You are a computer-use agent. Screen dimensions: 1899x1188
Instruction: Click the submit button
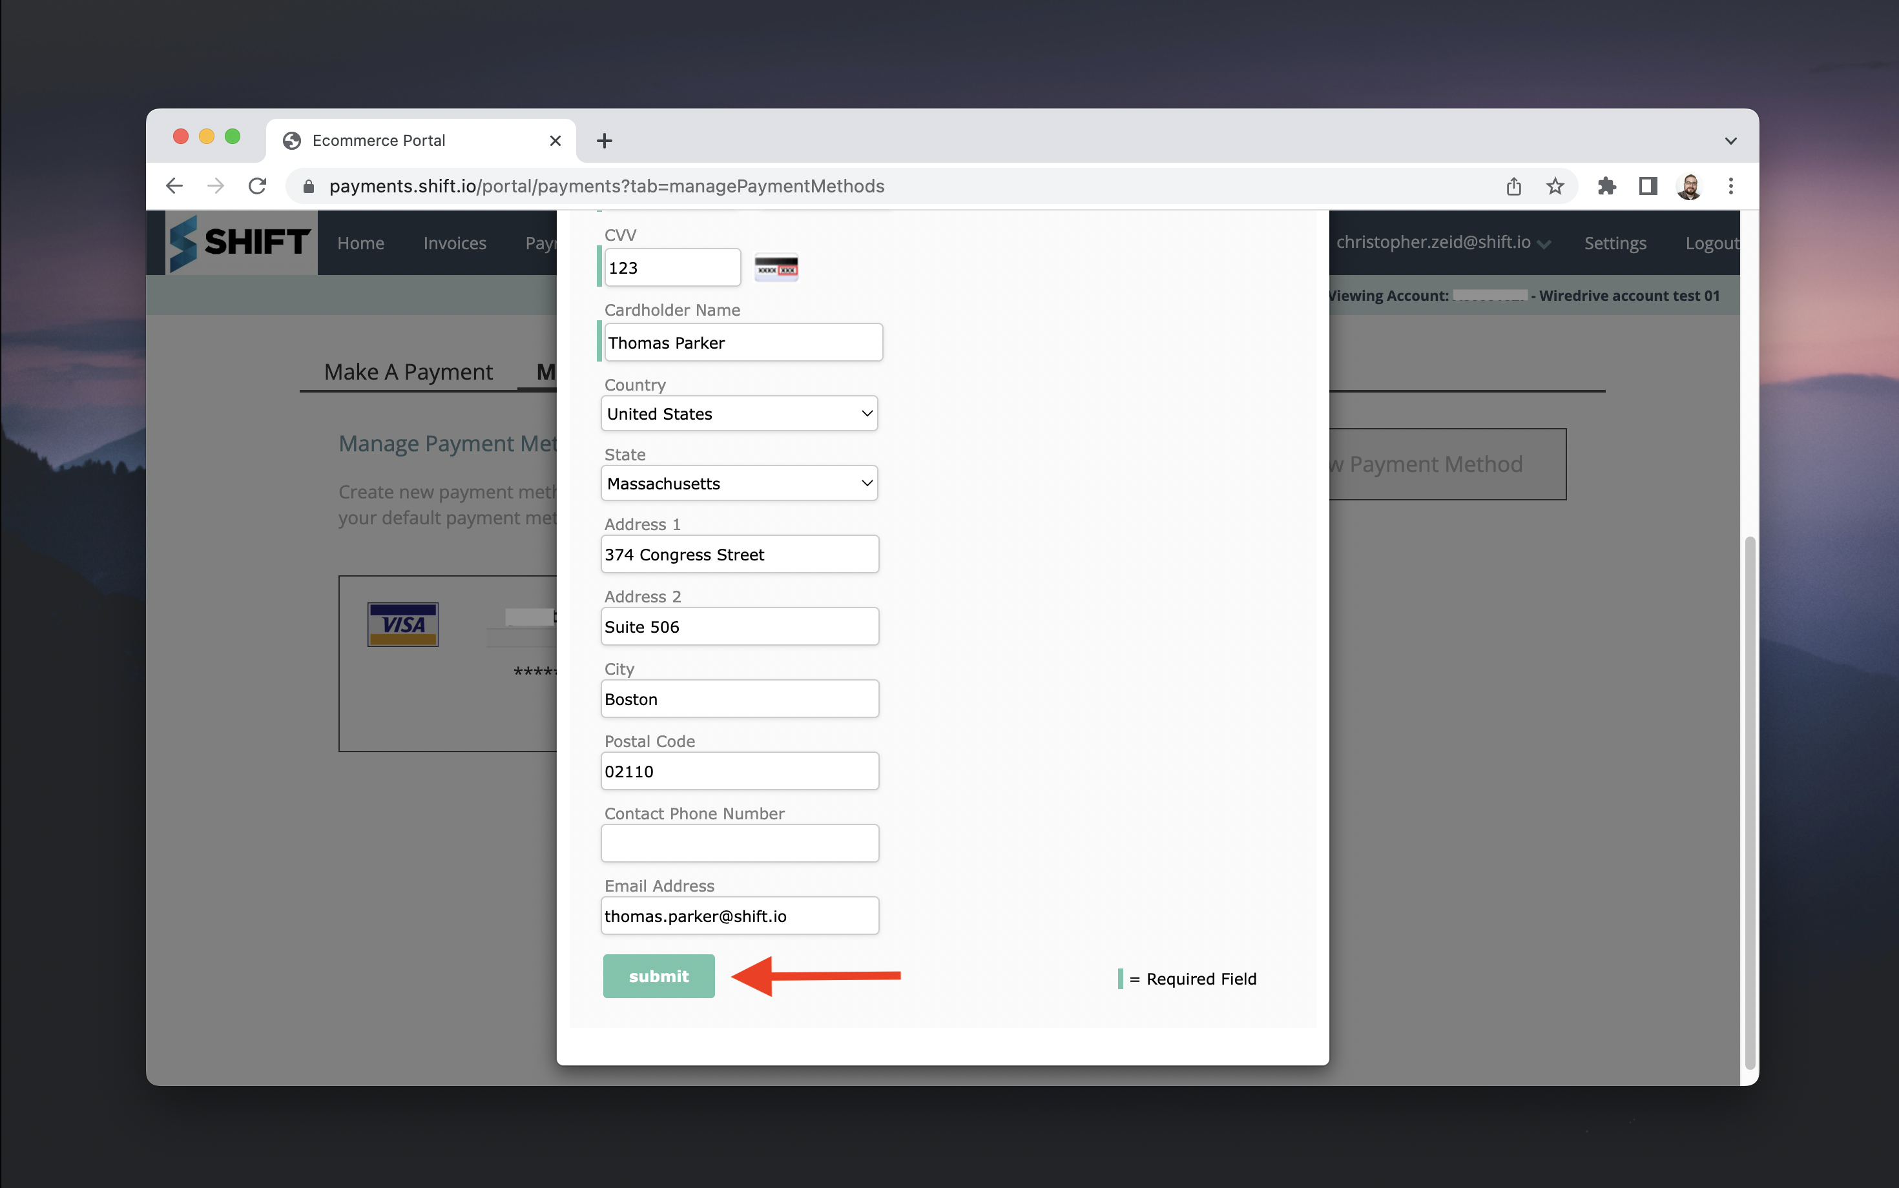(659, 976)
